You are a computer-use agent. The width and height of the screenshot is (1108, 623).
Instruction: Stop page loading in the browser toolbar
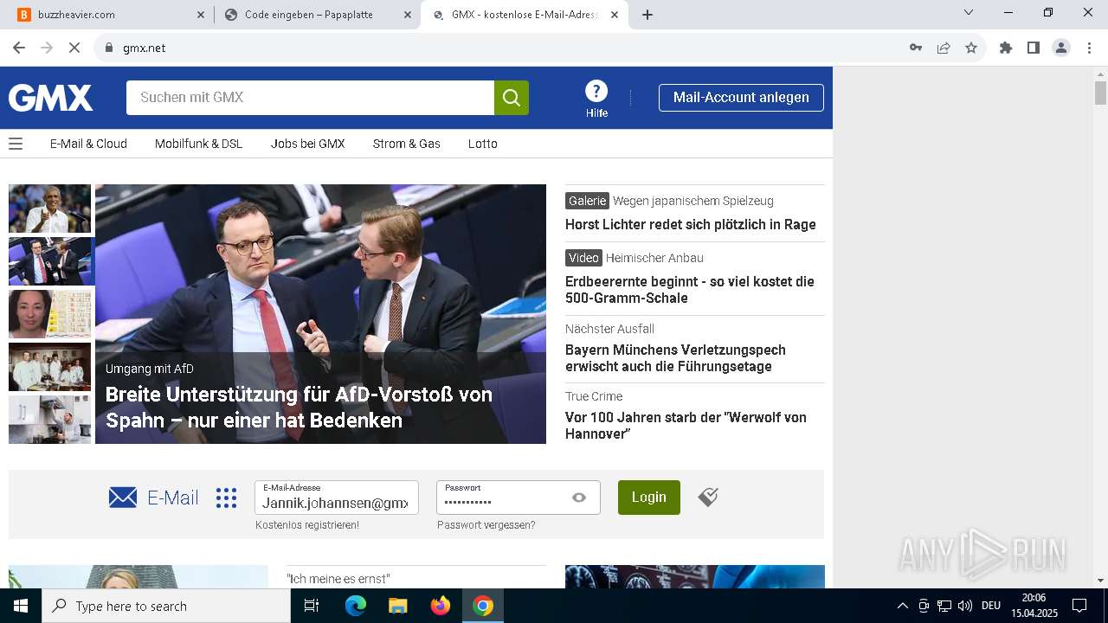coord(74,48)
